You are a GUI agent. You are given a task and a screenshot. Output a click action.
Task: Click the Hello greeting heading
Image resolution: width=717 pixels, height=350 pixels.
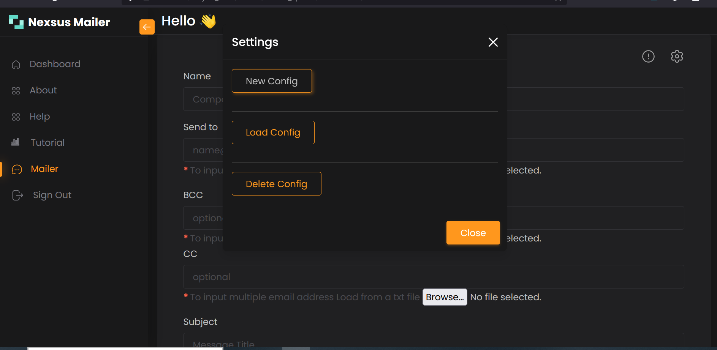pos(189,21)
